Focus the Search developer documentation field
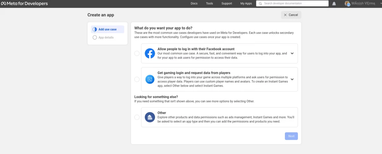 click(292, 3)
